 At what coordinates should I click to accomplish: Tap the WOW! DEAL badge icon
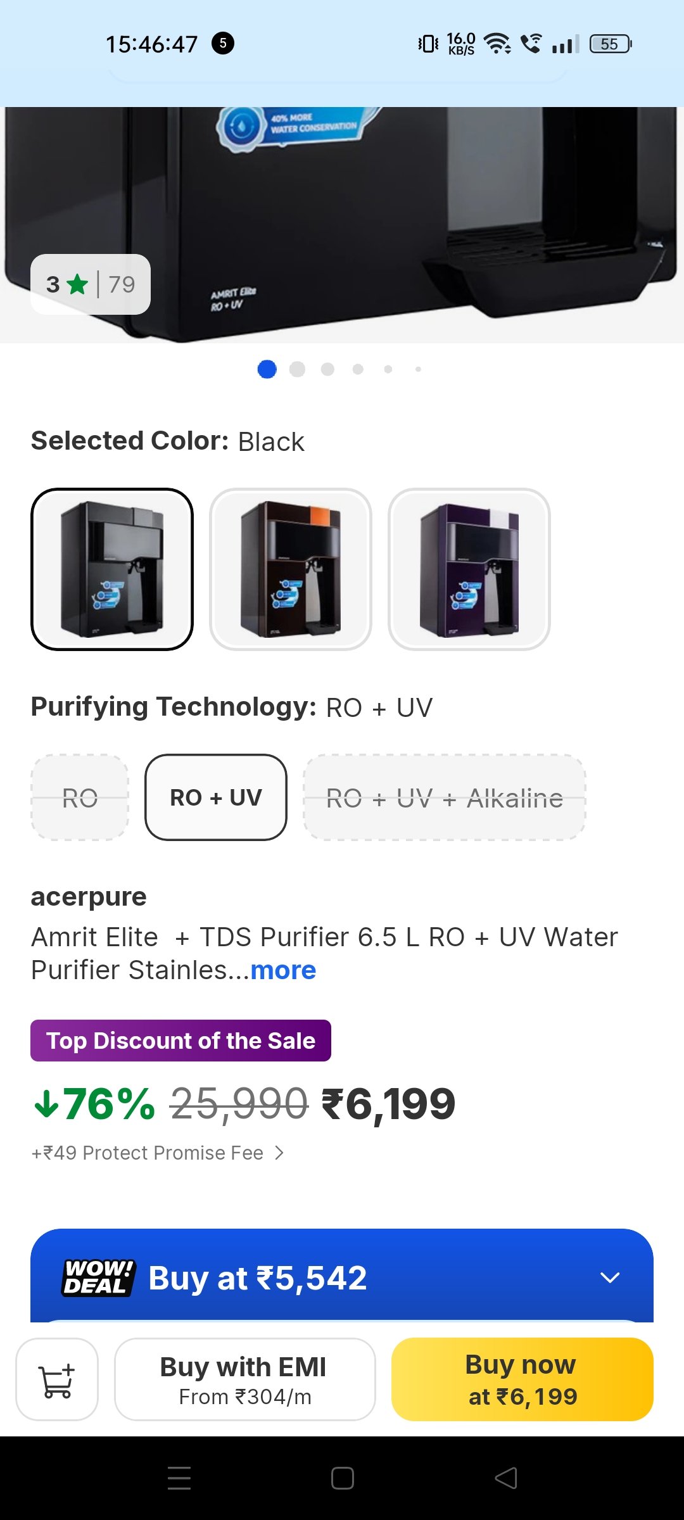99,1277
